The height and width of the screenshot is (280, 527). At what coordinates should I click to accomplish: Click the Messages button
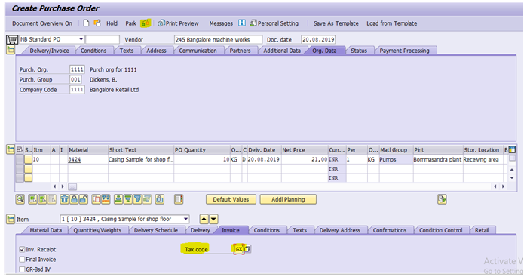pyautogui.click(x=221, y=23)
